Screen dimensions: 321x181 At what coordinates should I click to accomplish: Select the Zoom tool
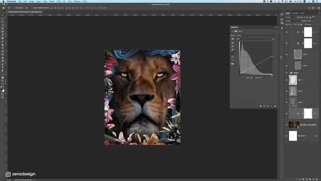(x=3, y=80)
